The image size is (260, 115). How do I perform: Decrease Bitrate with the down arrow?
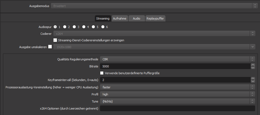point(253,68)
